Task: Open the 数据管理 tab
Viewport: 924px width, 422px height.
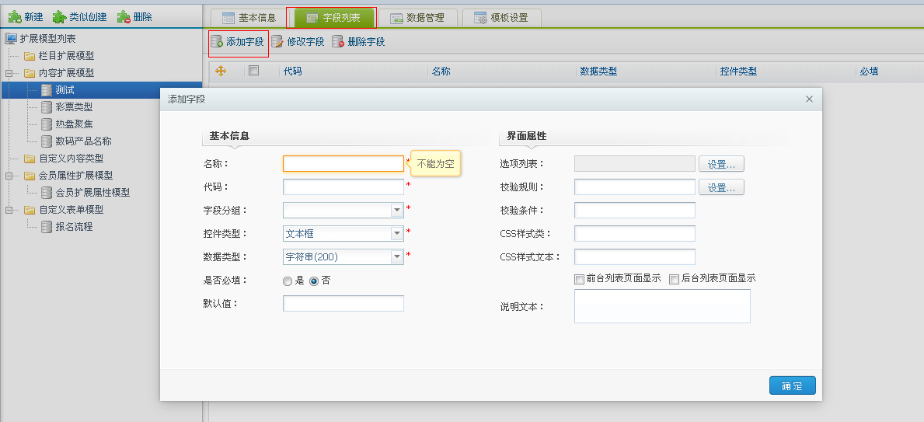Action: click(417, 17)
